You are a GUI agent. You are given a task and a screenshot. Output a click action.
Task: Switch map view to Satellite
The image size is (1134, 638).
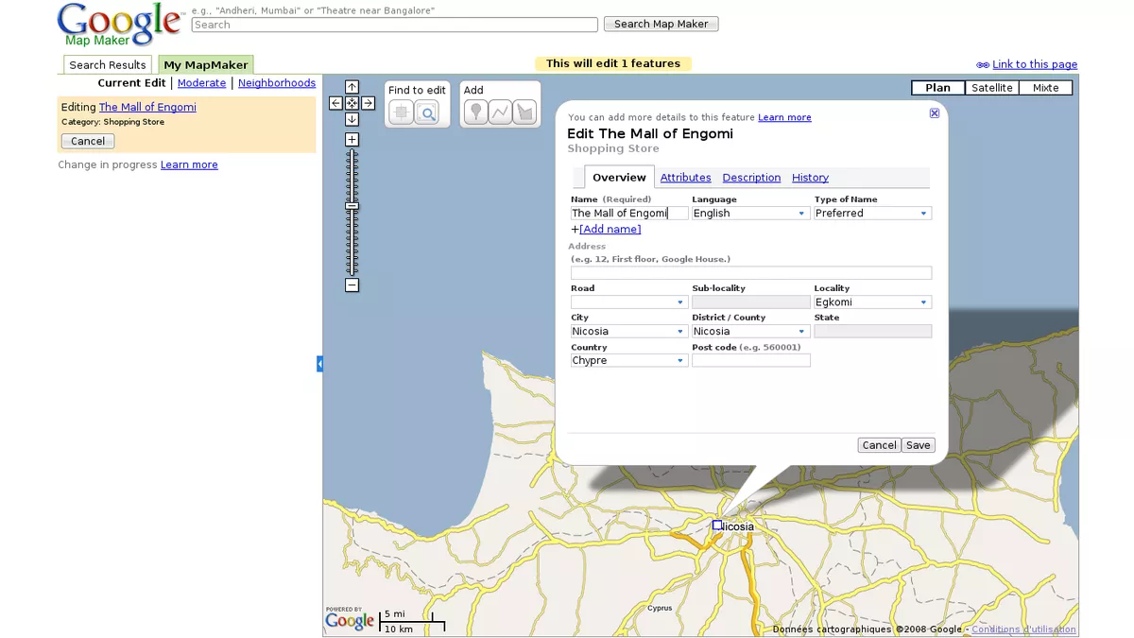pyautogui.click(x=991, y=87)
